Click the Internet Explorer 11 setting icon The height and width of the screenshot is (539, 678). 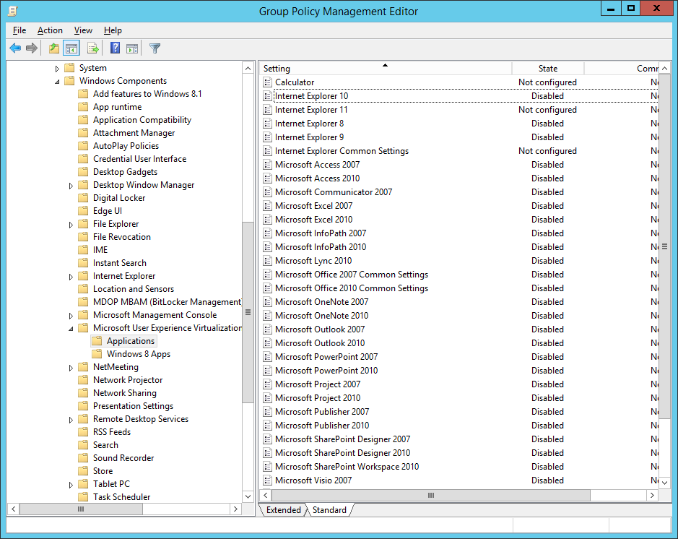point(268,110)
